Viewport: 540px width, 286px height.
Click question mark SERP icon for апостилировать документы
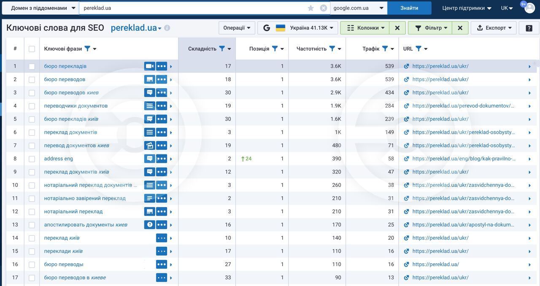coord(149,225)
